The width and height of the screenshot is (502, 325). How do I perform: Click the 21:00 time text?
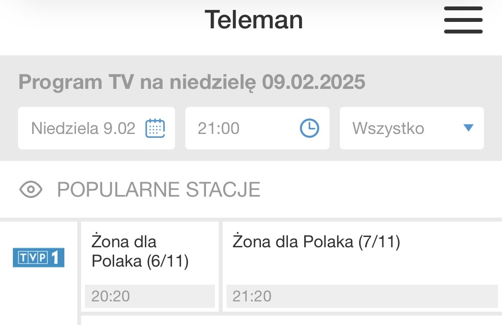[218, 128]
